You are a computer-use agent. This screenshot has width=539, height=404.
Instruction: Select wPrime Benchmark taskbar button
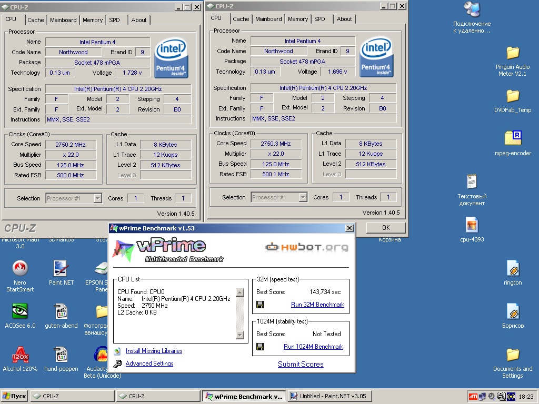(244, 396)
